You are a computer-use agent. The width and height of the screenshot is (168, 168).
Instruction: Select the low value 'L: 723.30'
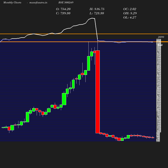97,13
